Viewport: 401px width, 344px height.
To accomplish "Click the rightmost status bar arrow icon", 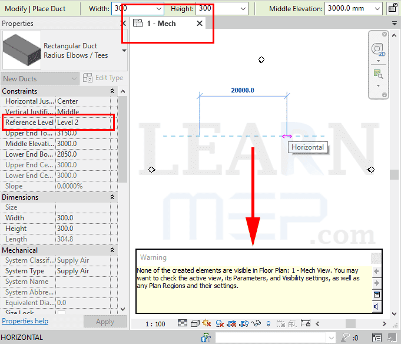I will point(392,338).
